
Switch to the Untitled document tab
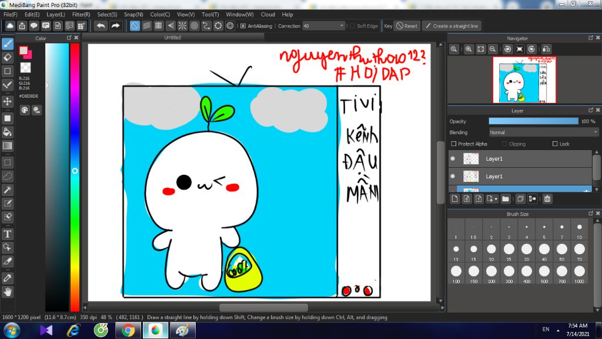[x=173, y=38]
